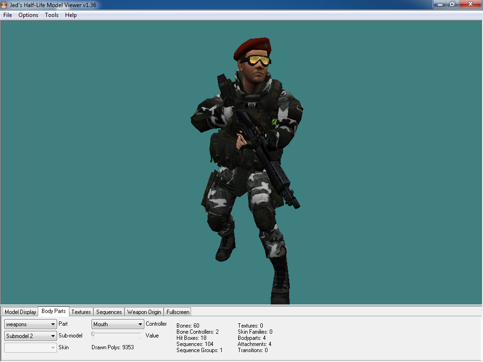
Task: Click the 'Transitions: 0' statistic
Action: click(253, 350)
